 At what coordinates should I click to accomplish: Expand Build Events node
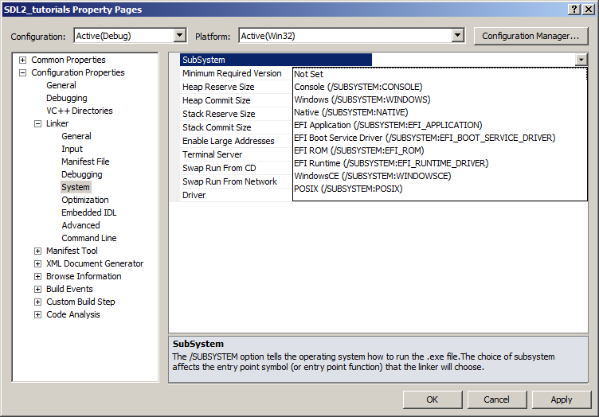(37, 289)
